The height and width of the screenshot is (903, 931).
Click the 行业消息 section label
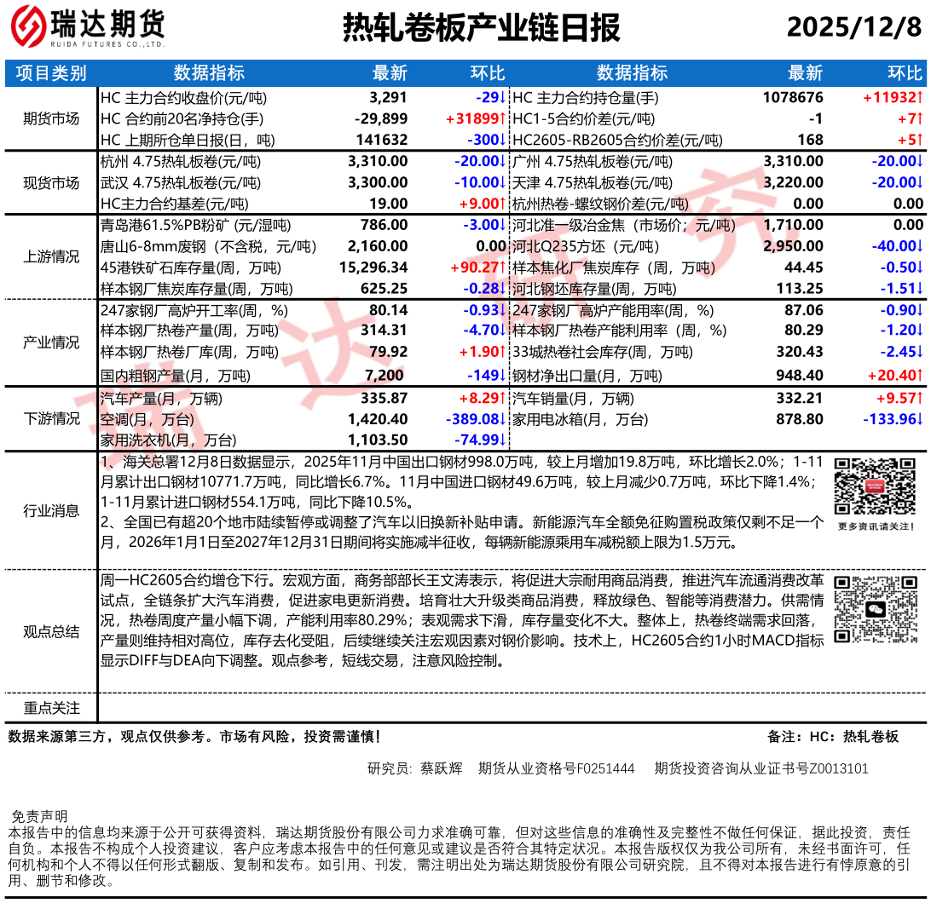click(51, 510)
